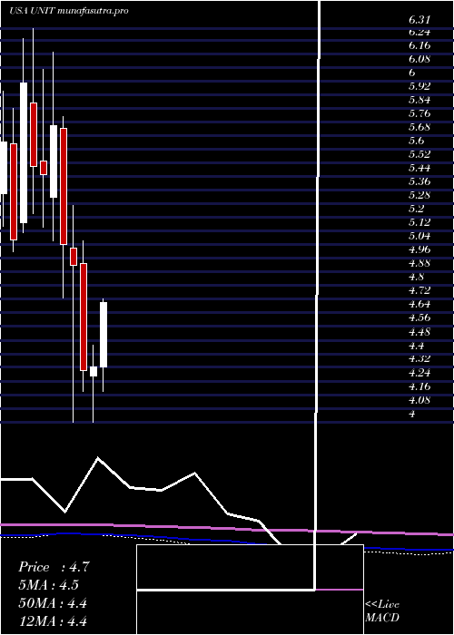The height and width of the screenshot is (635, 454).
Task: Click the 4.4 price axis label
Action: point(417,346)
